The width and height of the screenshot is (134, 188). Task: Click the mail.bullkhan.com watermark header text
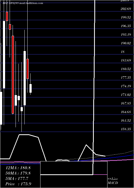32,3
